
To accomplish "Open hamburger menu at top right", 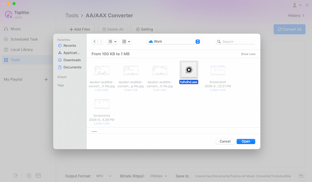I will click(307, 5).
